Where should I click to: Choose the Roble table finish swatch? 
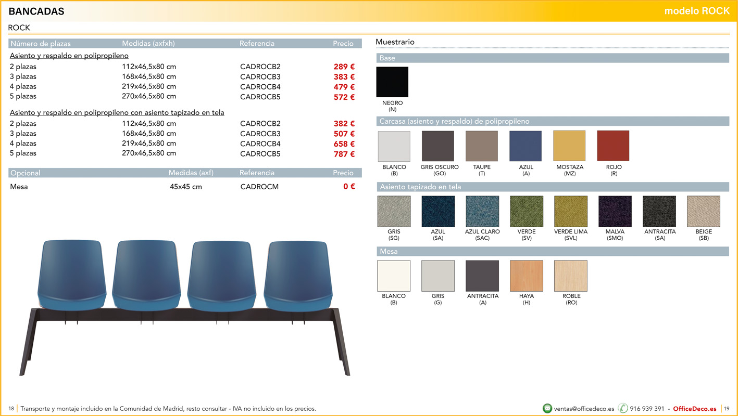point(571,276)
